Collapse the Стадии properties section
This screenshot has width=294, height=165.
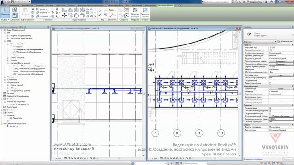[292, 125]
